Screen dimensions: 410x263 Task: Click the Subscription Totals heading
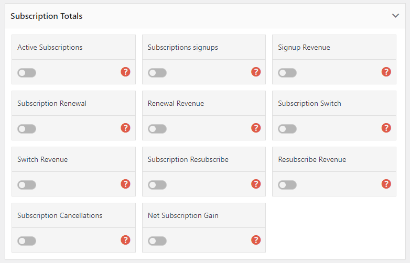point(46,16)
